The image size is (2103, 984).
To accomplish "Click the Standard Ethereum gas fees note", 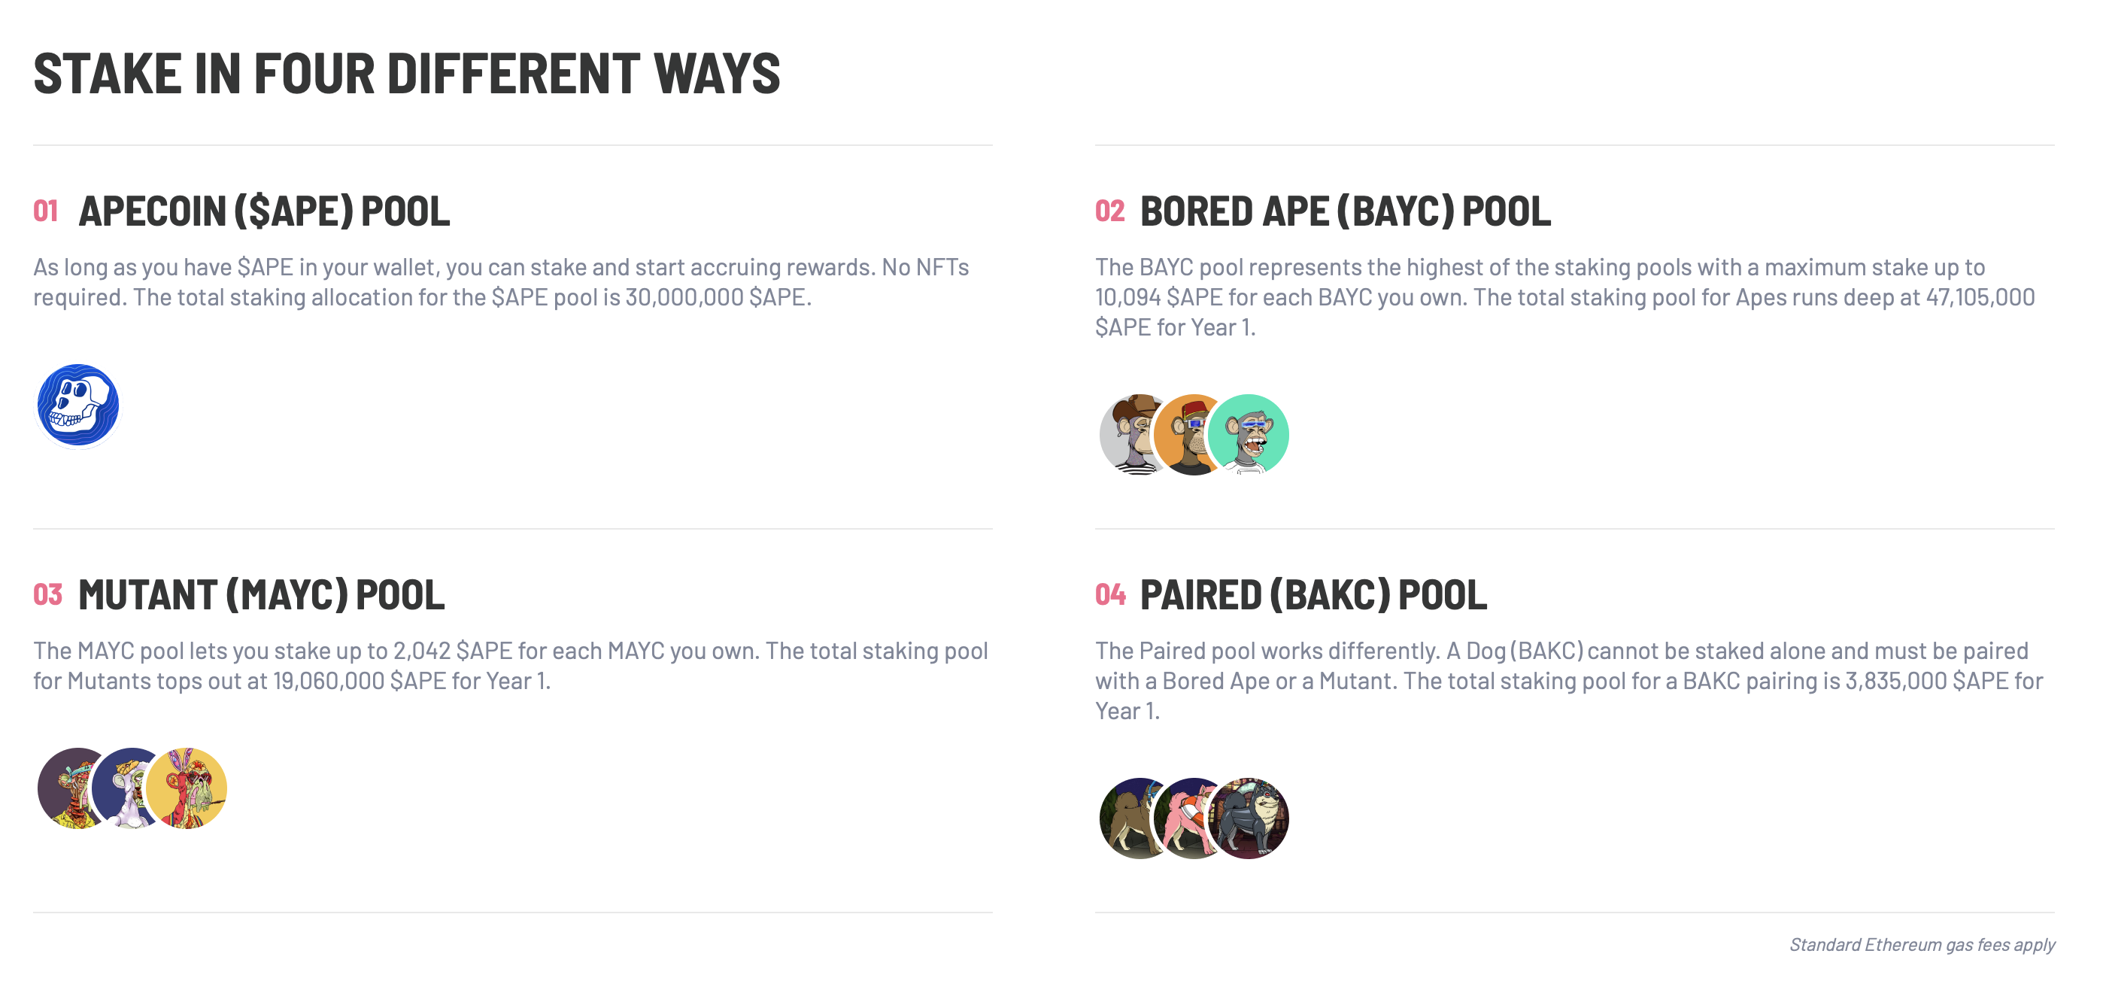I will coord(1922,945).
